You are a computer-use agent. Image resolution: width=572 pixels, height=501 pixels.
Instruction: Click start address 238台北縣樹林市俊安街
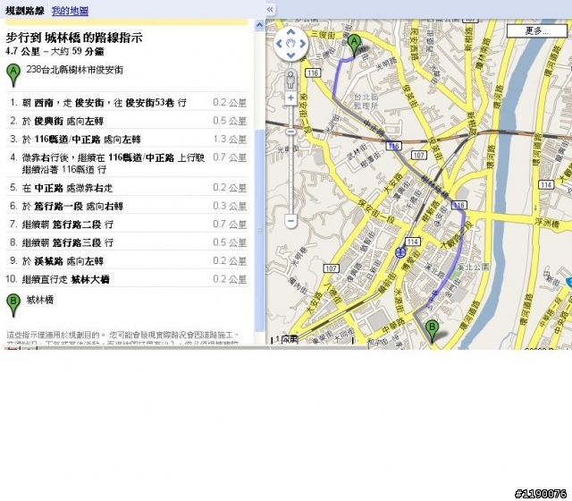point(74,70)
